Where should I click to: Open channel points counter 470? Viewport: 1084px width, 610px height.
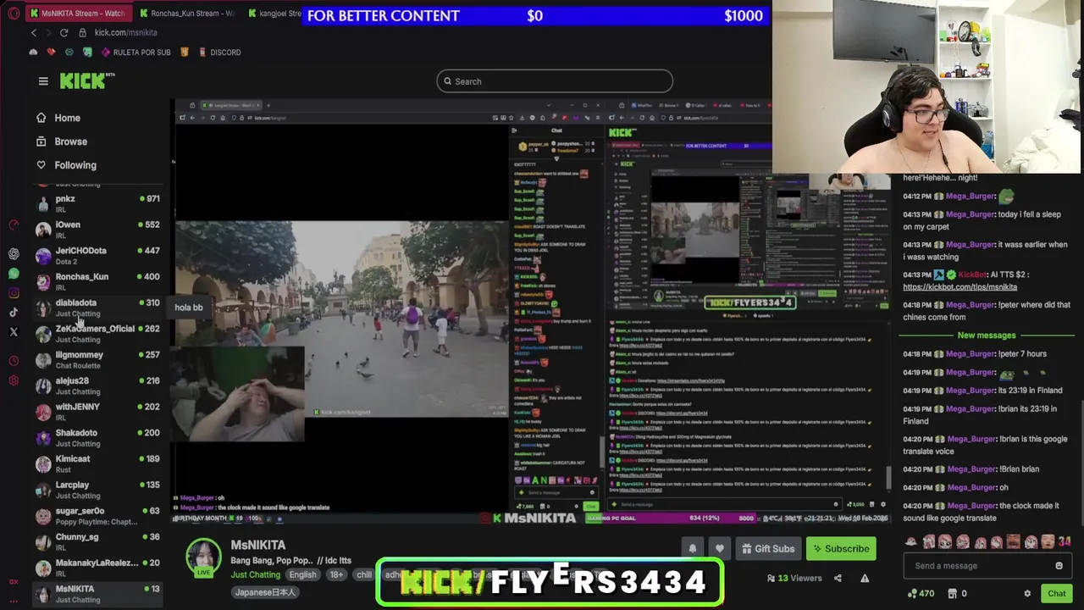921,594
